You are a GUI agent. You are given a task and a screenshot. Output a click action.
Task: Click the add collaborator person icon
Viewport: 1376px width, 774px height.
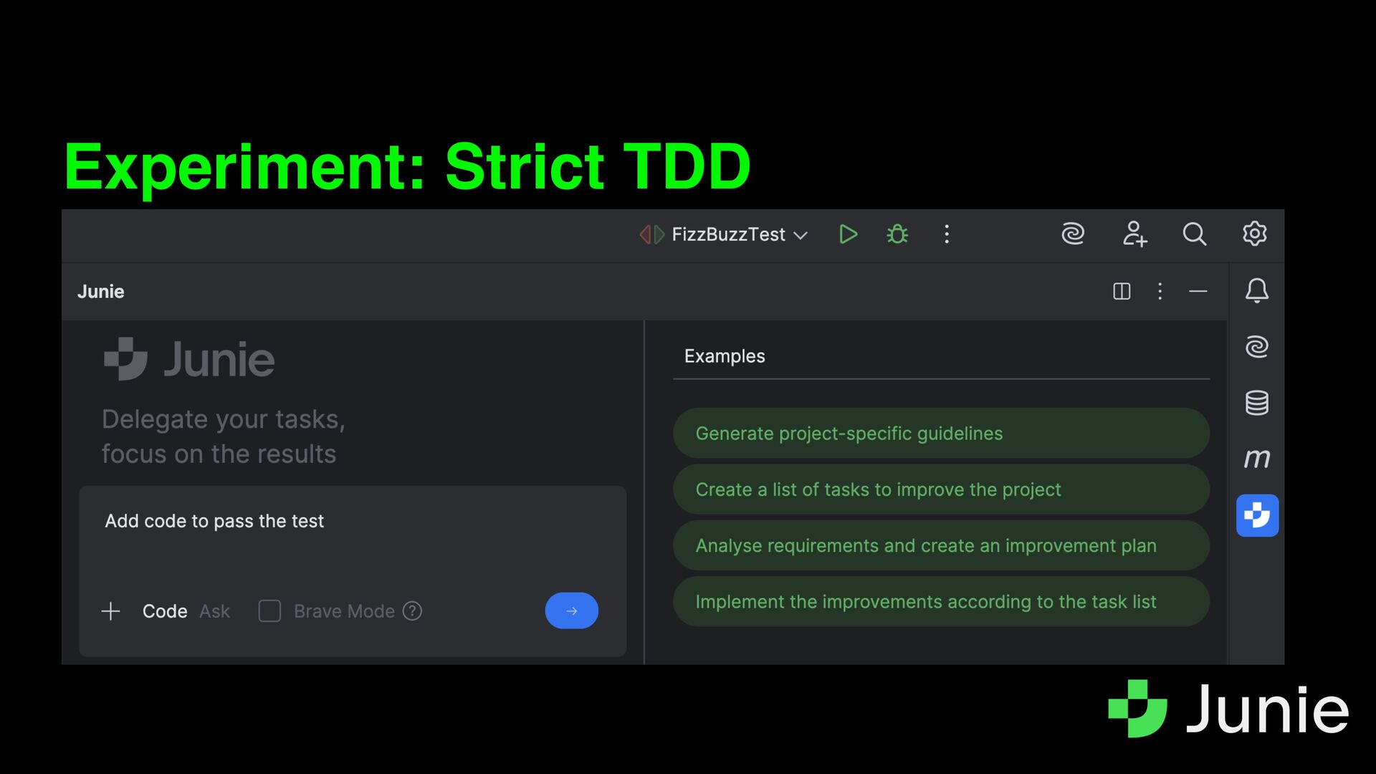click(1134, 234)
